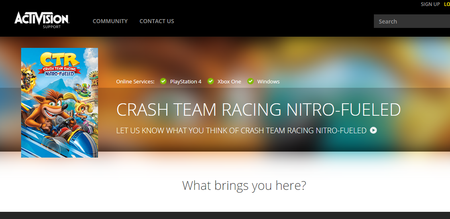This screenshot has width=450, height=219.
Task: Open the Contact Us page
Action: click(157, 21)
